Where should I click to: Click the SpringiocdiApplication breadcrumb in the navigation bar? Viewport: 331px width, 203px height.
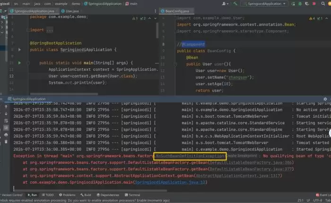[103, 4]
